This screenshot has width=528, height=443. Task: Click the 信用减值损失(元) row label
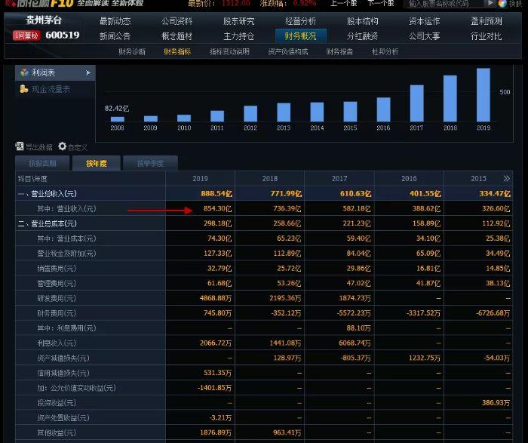tap(63, 373)
